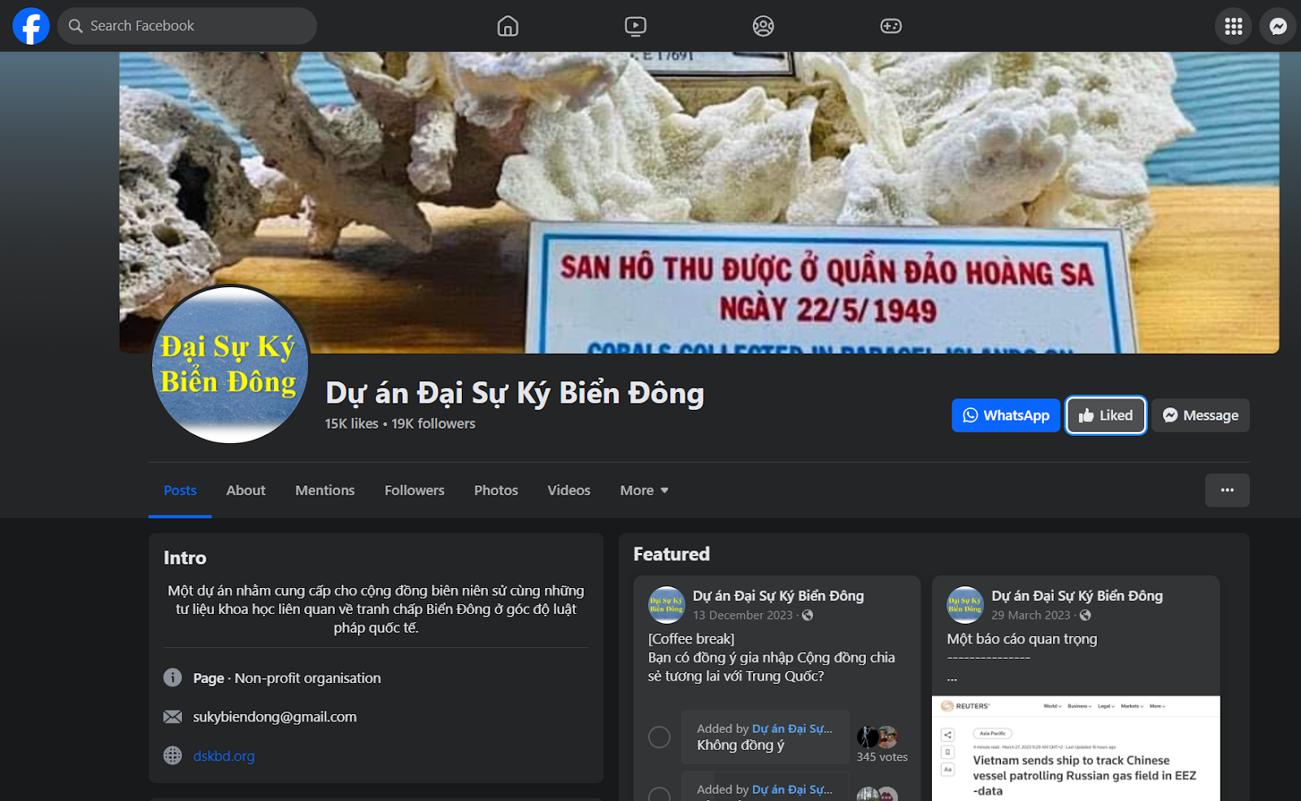Viewport: 1301px width, 801px height.
Task: Open the Home feed icon
Action: click(507, 26)
